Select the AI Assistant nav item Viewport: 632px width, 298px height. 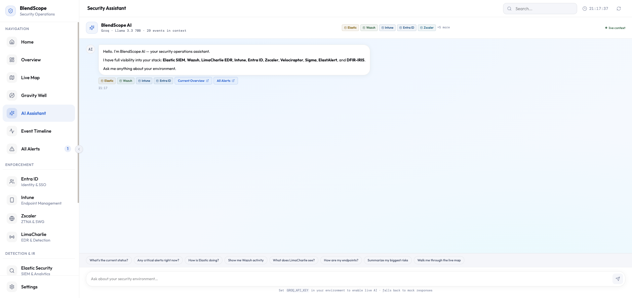tap(39, 113)
